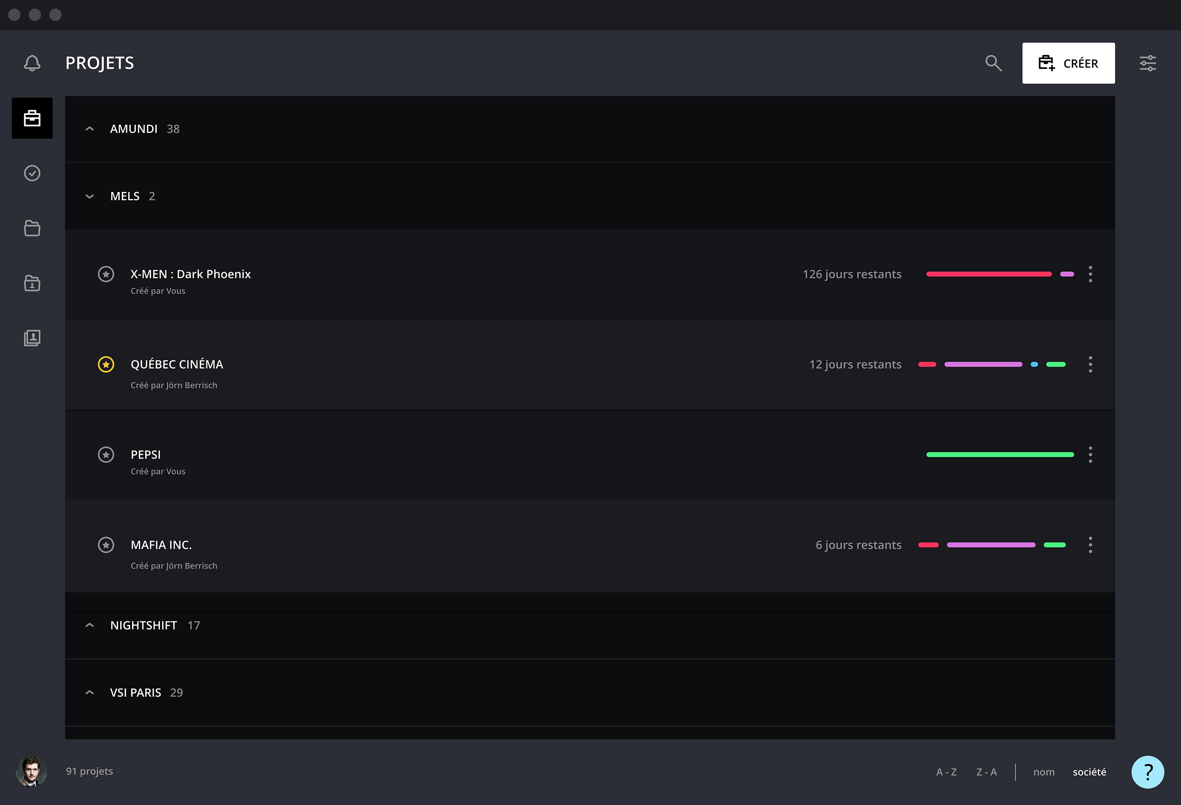Sort by société
Screen dimensions: 1181x805
(1090, 772)
